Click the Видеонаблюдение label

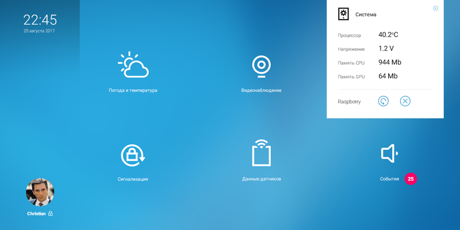[x=262, y=90]
